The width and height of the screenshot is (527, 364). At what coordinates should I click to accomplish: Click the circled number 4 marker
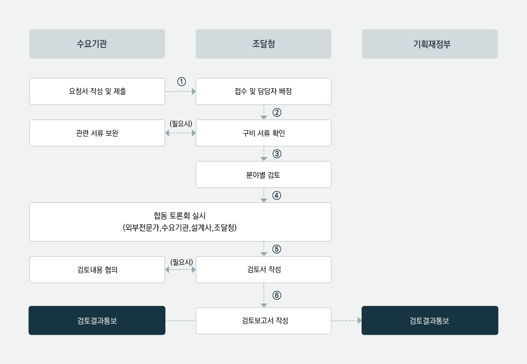tap(277, 196)
